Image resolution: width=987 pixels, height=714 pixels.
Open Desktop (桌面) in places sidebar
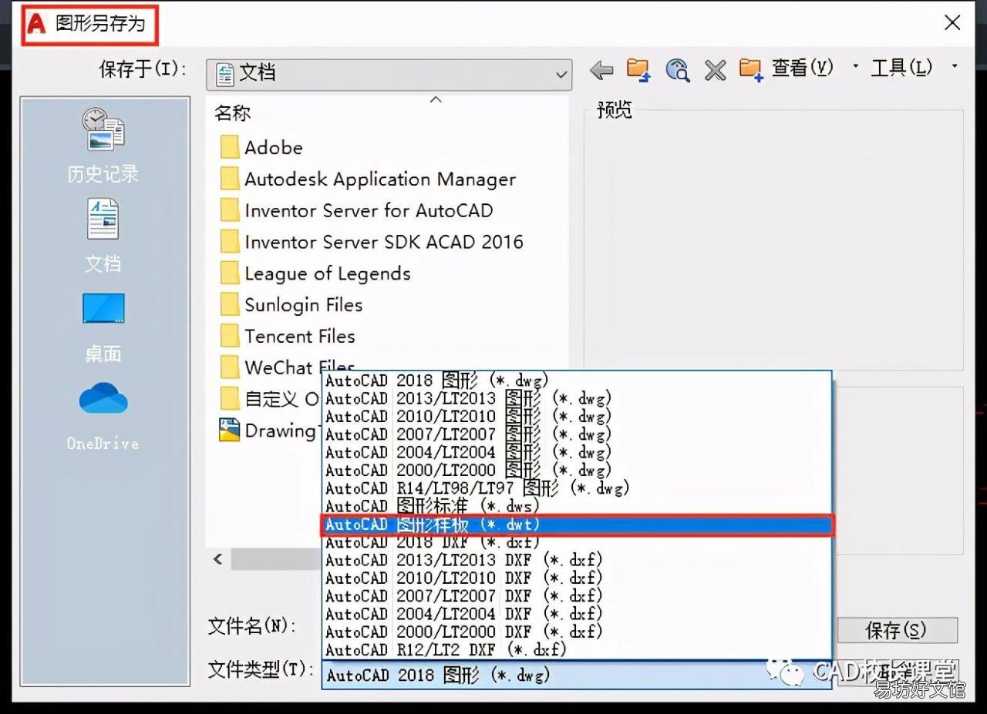pos(103,327)
